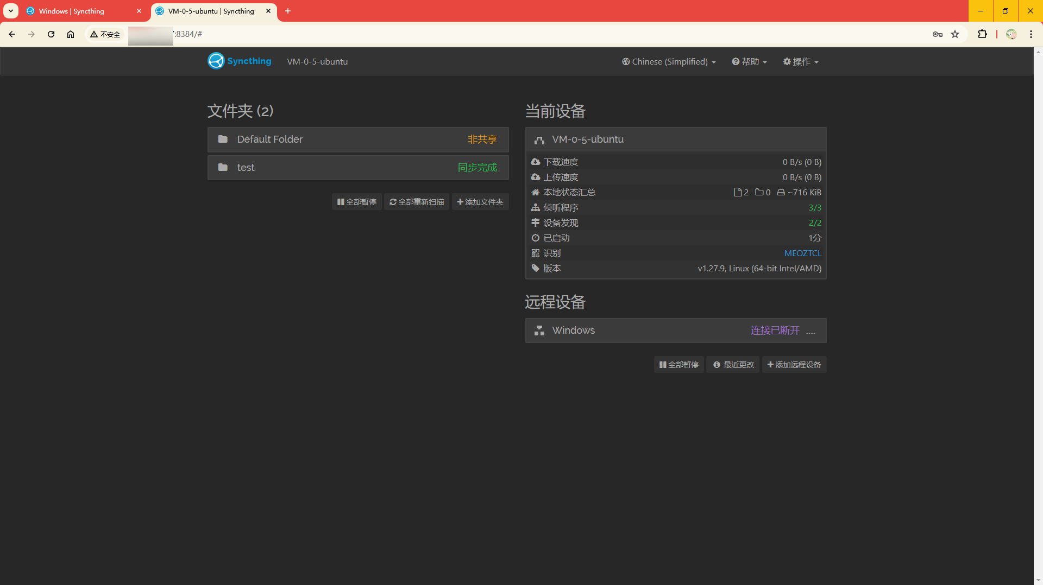
Task: Click the ~716 KiB local size value
Action: 805,192
